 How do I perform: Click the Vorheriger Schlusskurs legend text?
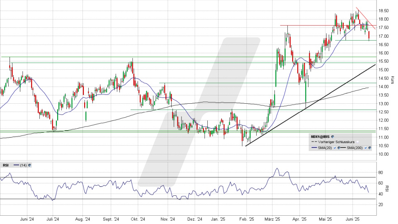336,142
